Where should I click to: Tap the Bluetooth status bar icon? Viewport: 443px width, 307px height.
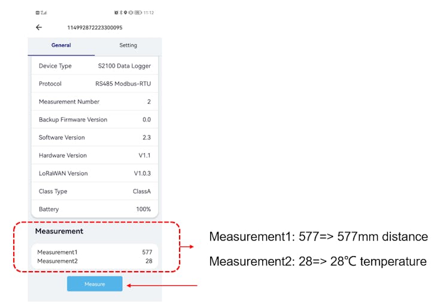click(121, 13)
